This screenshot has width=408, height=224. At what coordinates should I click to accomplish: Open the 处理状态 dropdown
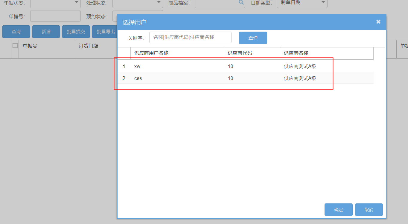(x=159, y=2)
